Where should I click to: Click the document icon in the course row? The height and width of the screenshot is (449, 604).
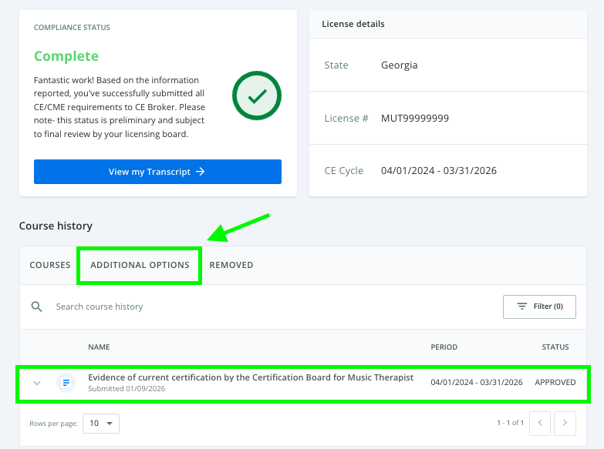66,383
